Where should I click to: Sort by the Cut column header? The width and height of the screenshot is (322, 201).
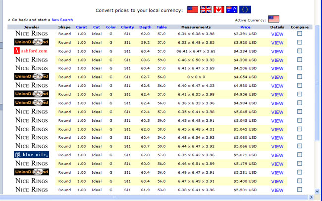[96, 27]
